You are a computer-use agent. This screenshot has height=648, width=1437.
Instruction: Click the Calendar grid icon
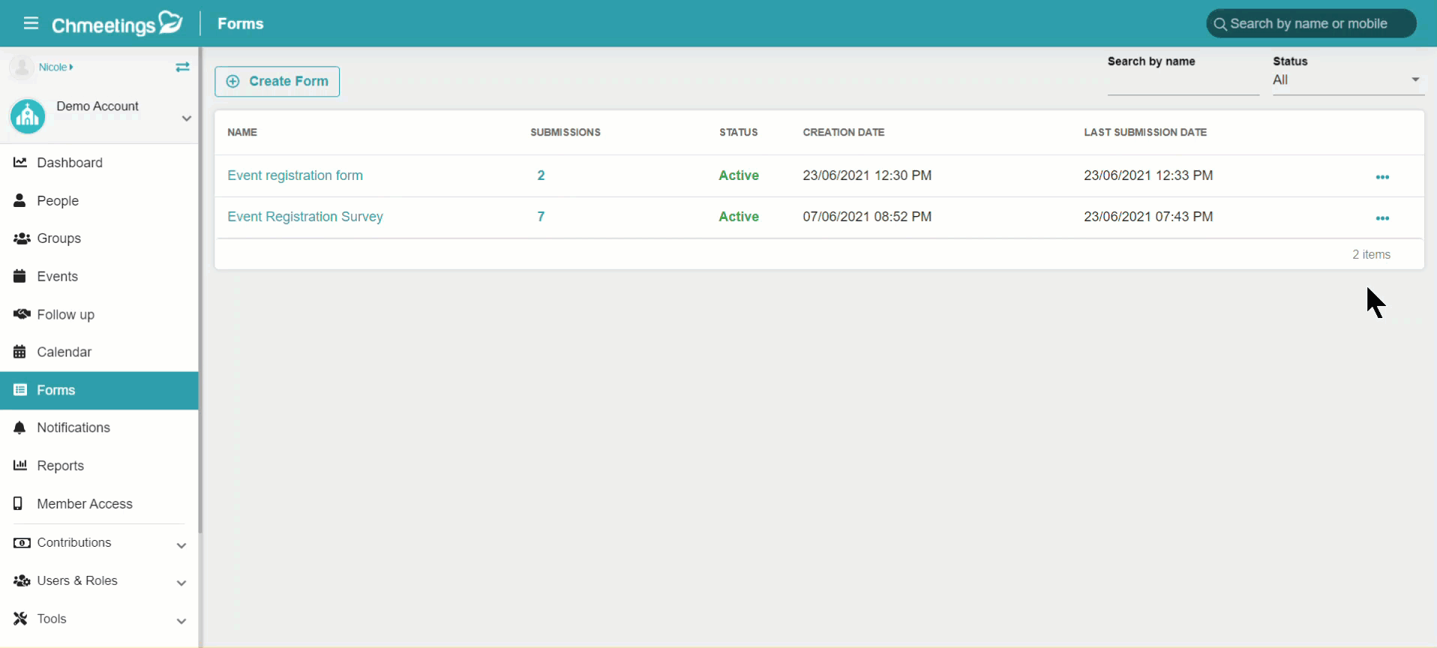pyautogui.click(x=20, y=352)
